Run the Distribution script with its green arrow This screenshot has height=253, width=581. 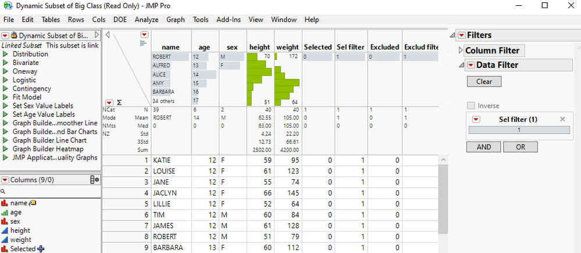[x=6, y=54]
